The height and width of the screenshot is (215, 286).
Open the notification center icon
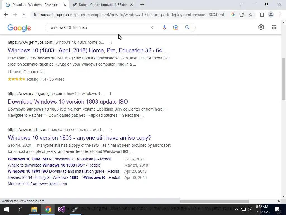pos(277,209)
